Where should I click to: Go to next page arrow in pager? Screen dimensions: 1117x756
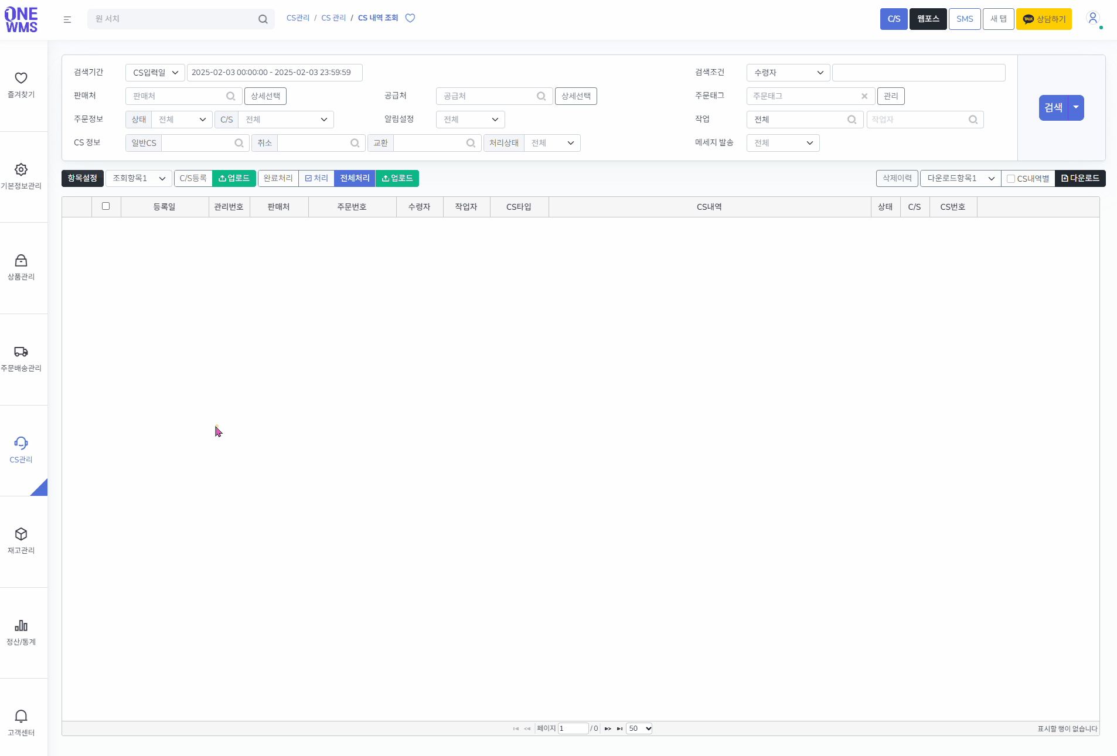pyautogui.click(x=608, y=728)
